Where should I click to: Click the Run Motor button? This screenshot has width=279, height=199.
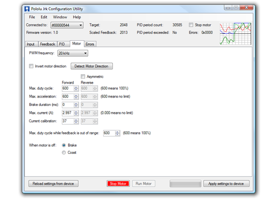point(143,184)
